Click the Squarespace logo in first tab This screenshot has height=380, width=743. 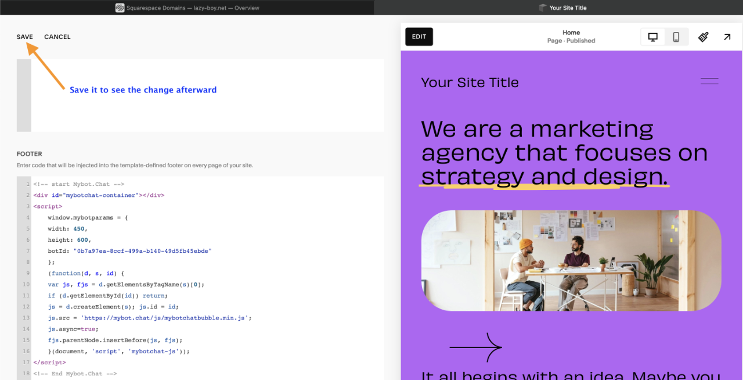(x=120, y=8)
